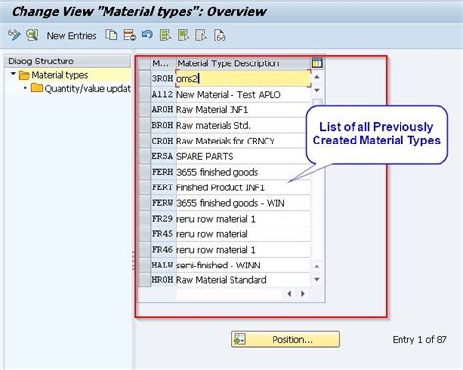
Task: Click scroll down arrow at table bottom
Action: click(316, 279)
